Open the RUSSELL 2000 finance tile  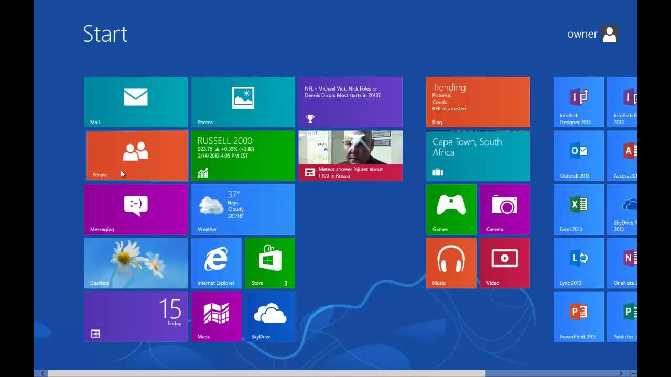coord(243,156)
